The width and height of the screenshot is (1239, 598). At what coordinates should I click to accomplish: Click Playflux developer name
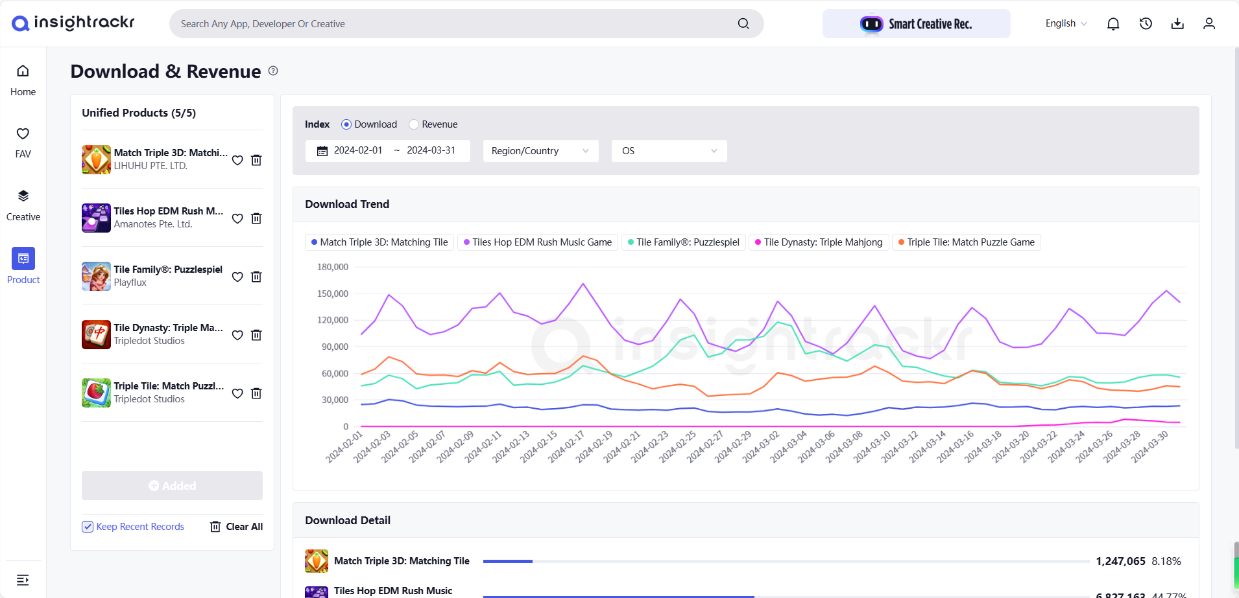(130, 282)
